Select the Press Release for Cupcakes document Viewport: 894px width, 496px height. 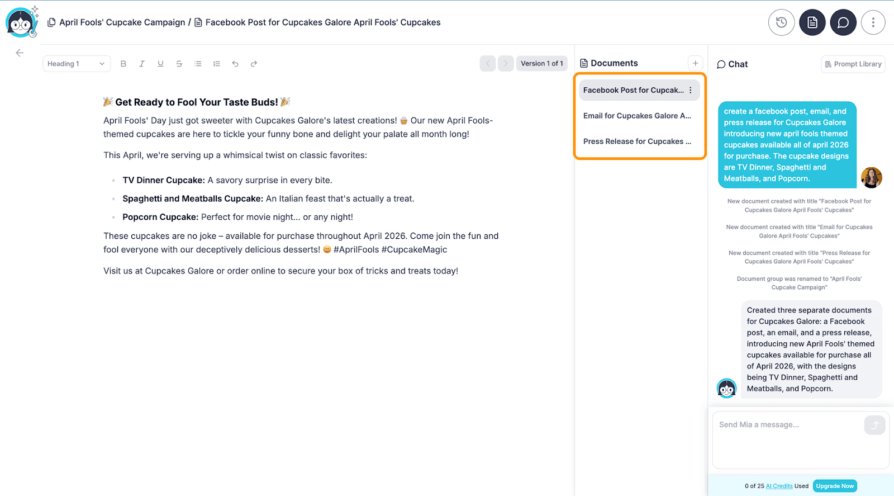pyautogui.click(x=637, y=141)
